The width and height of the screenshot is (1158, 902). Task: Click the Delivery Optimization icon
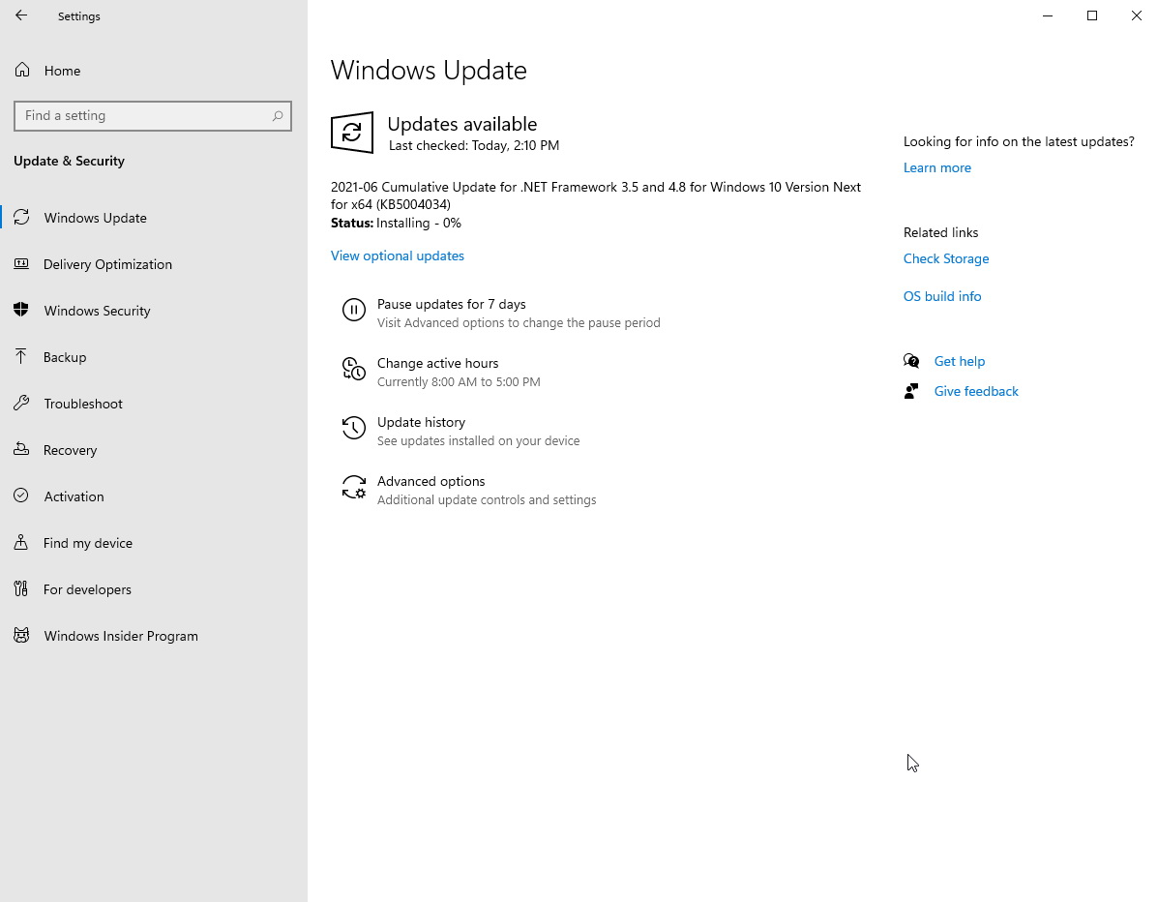click(x=21, y=264)
